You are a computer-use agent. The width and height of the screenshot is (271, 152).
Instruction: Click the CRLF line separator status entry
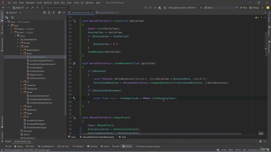230,150
